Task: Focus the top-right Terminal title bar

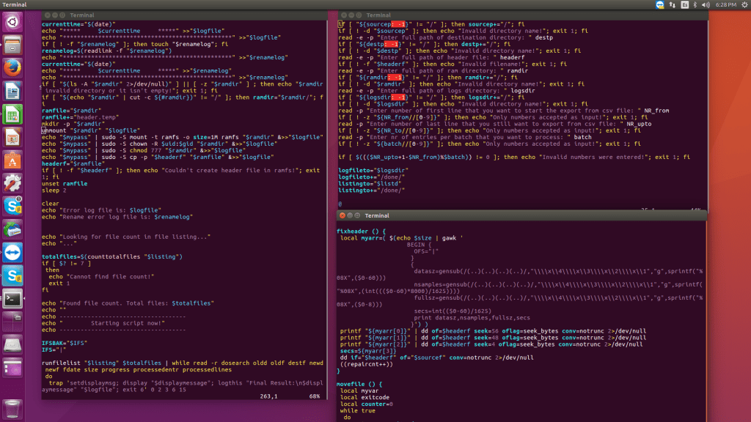Action: (522, 15)
